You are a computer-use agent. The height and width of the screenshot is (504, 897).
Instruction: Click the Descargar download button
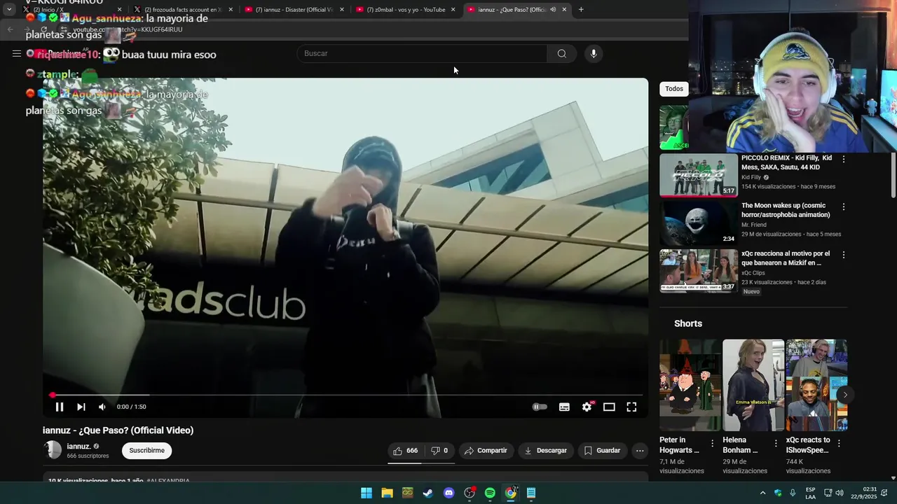click(x=545, y=451)
